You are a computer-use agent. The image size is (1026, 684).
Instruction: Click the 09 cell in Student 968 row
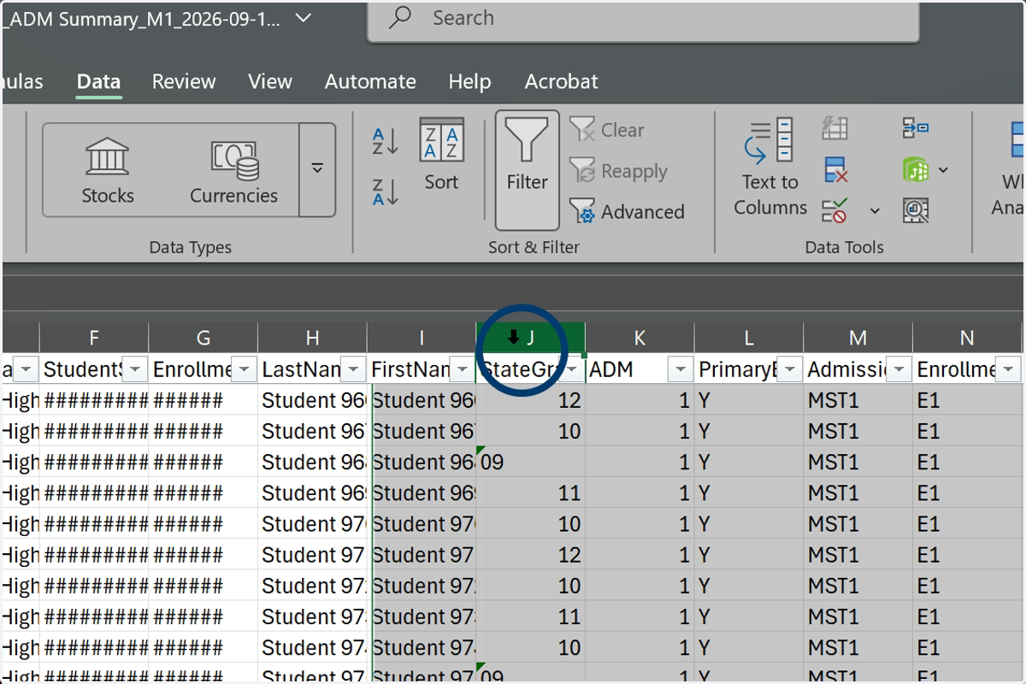[530, 463]
